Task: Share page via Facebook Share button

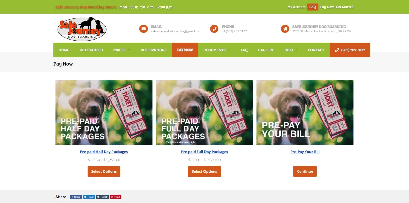Action: coord(76,197)
